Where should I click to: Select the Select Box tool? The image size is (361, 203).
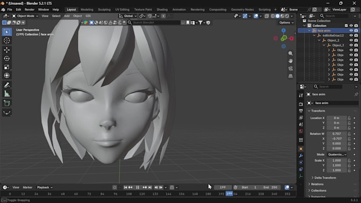pyautogui.click(x=7, y=32)
